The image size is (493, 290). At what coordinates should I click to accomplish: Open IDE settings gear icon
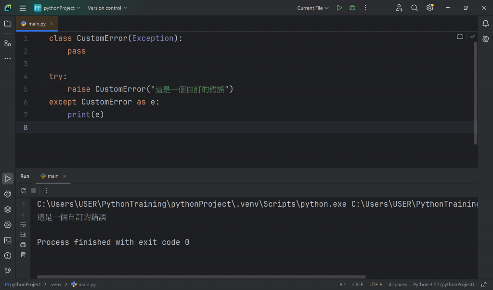point(430,8)
